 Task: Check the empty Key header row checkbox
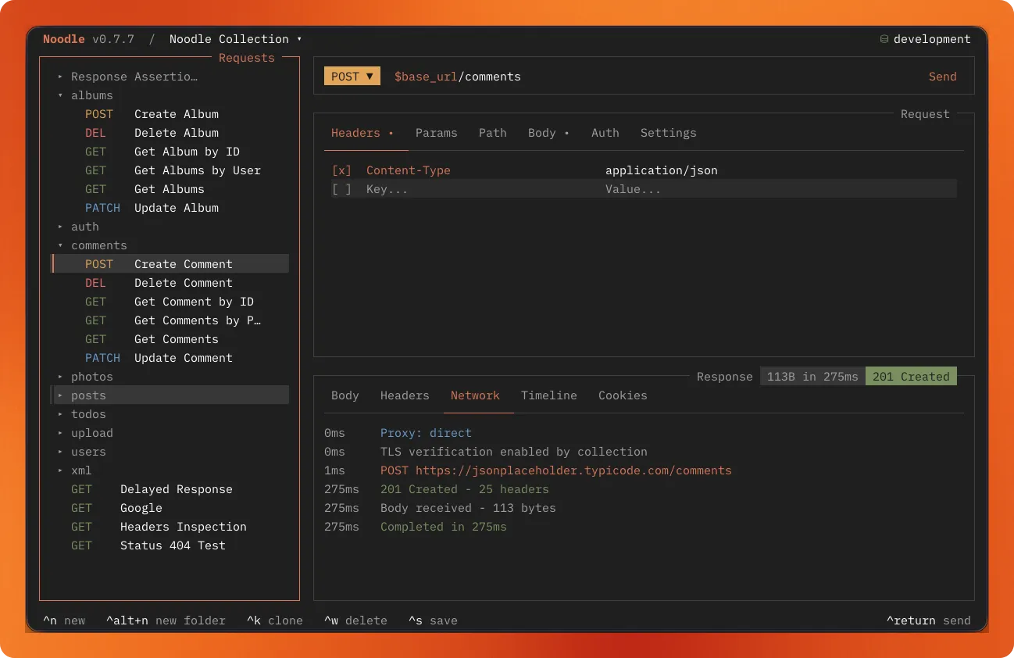(341, 189)
